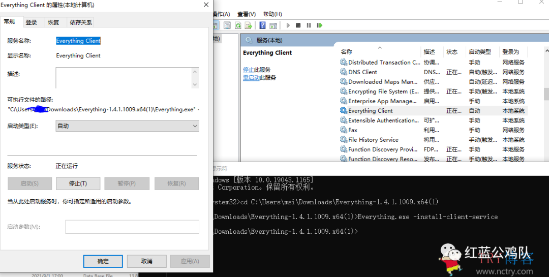This screenshot has width=549, height=277.
Task: Sort by the 描述 column header
Action: (432, 52)
